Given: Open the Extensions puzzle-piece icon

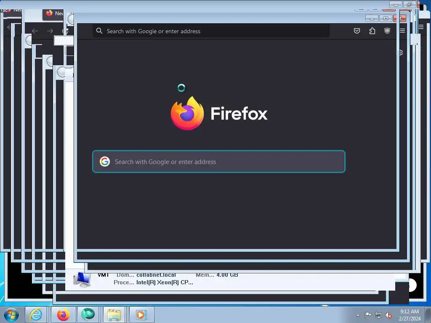Looking at the screenshot, I should tap(372, 31).
